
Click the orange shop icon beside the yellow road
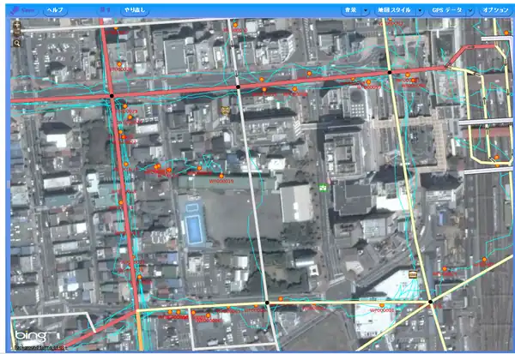pos(413,275)
